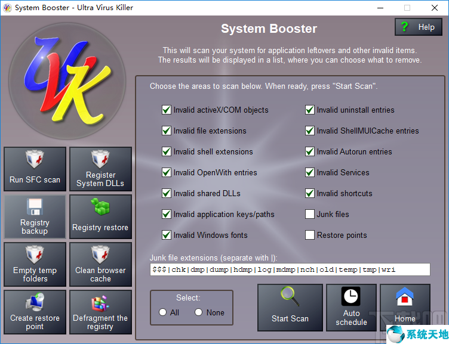
Task: Uncheck Invalid uninstall entries
Action: click(x=310, y=110)
